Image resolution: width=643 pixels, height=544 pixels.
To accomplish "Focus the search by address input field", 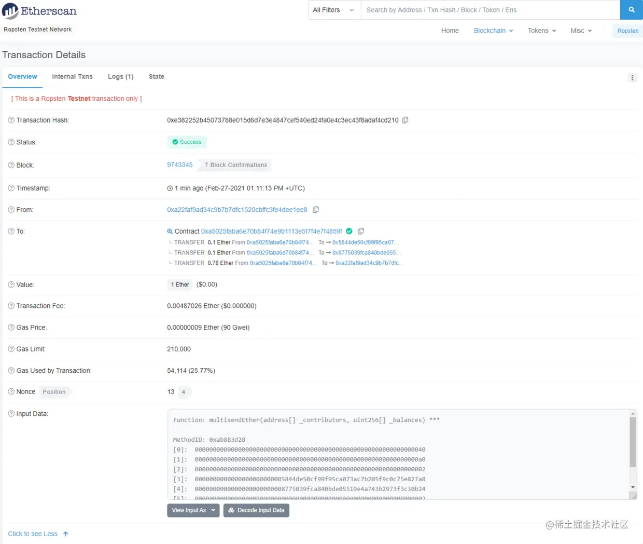I will pyautogui.click(x=491, y=10).
